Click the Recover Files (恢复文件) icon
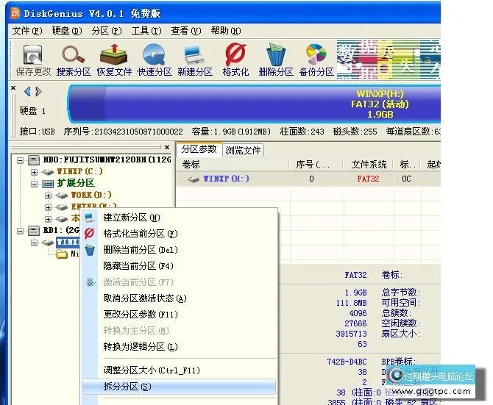Viewport: 493px width, 405px height. coord(114,54)
